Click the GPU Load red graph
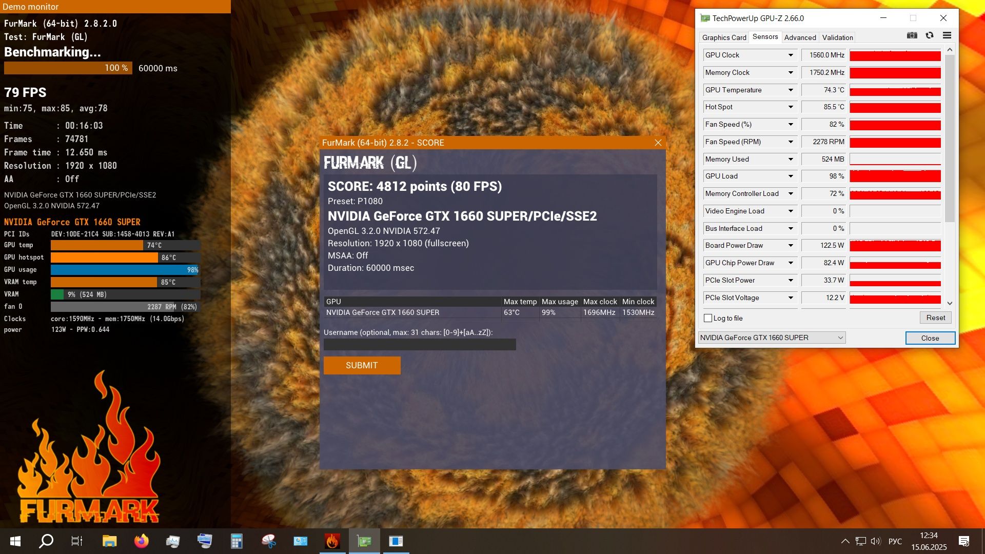 click(x=895, y=176)
